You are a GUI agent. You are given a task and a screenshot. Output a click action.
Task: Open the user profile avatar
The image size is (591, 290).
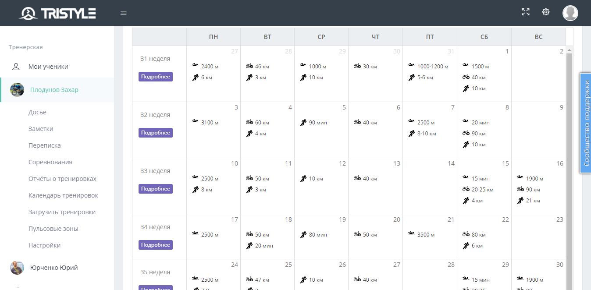(x=570, y=13)
